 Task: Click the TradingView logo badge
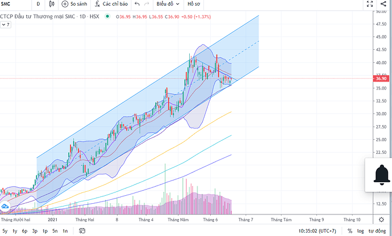pyautogui.click(x=5, y=207)
